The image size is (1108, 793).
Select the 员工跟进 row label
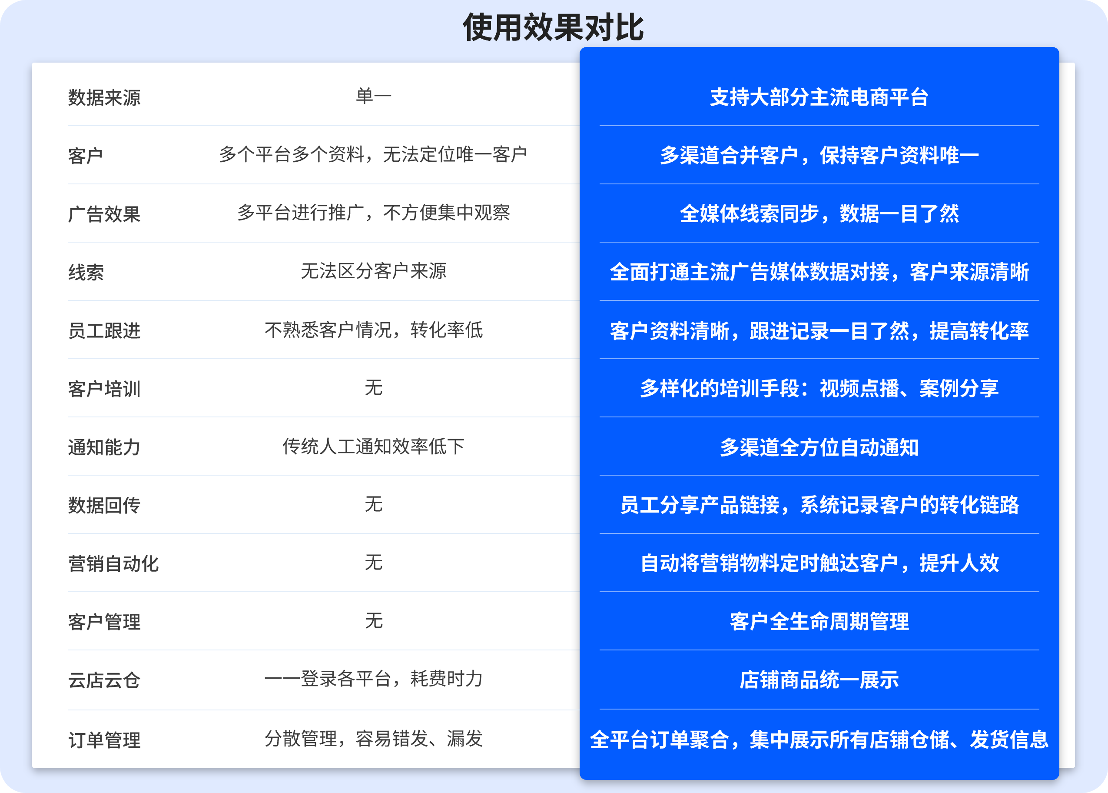(104, 330)
